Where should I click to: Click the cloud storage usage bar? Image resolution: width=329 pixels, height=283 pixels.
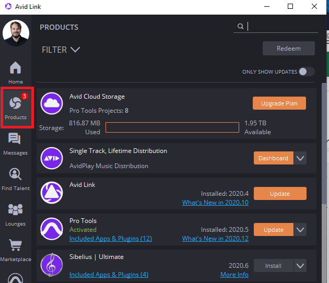(x=172, y=127)
